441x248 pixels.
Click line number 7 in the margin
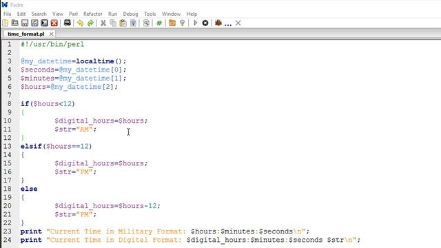point(10,95)
